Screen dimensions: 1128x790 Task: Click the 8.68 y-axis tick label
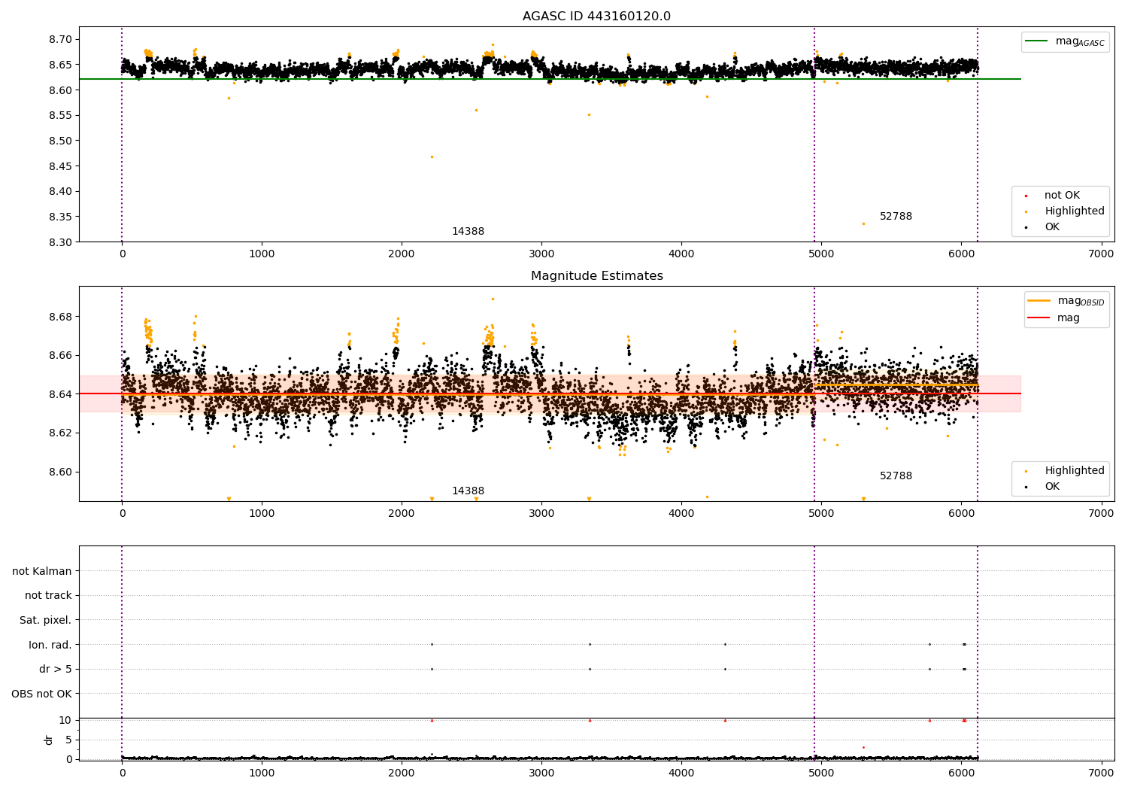tap(60, 317)
